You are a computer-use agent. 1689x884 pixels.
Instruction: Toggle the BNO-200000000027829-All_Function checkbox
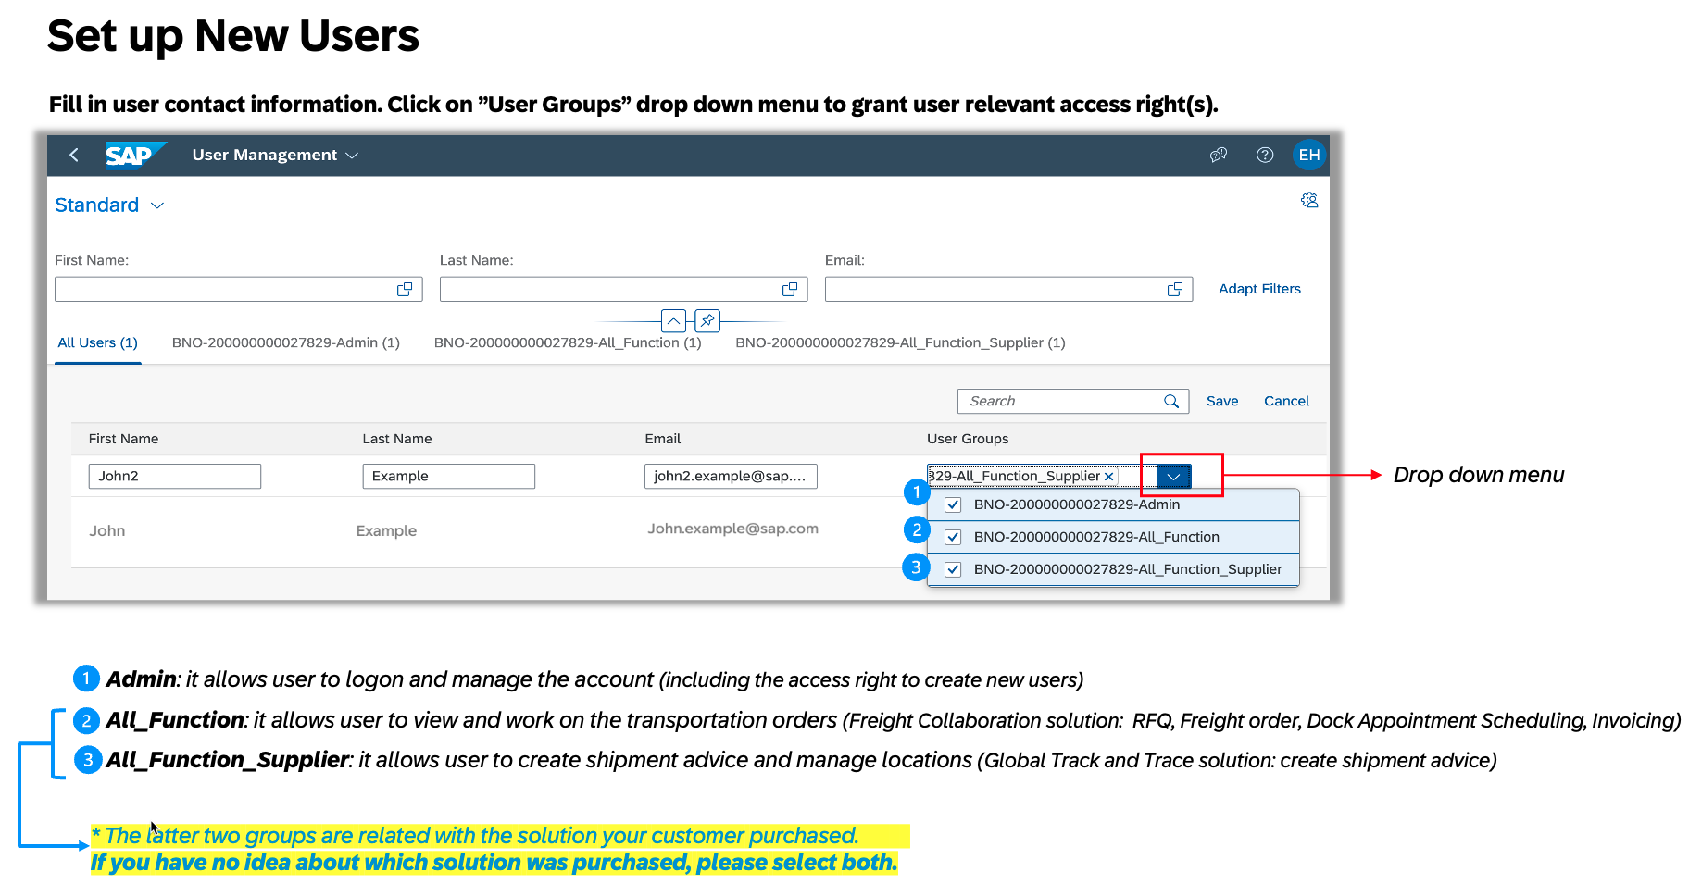pos(953,537)
